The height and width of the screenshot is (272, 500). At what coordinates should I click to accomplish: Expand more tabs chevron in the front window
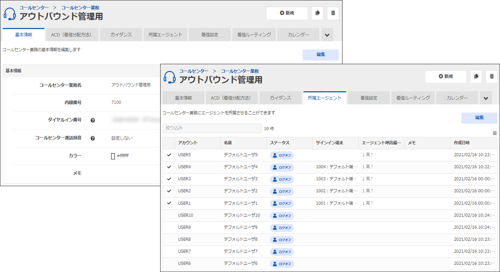(x=486, y=98)
